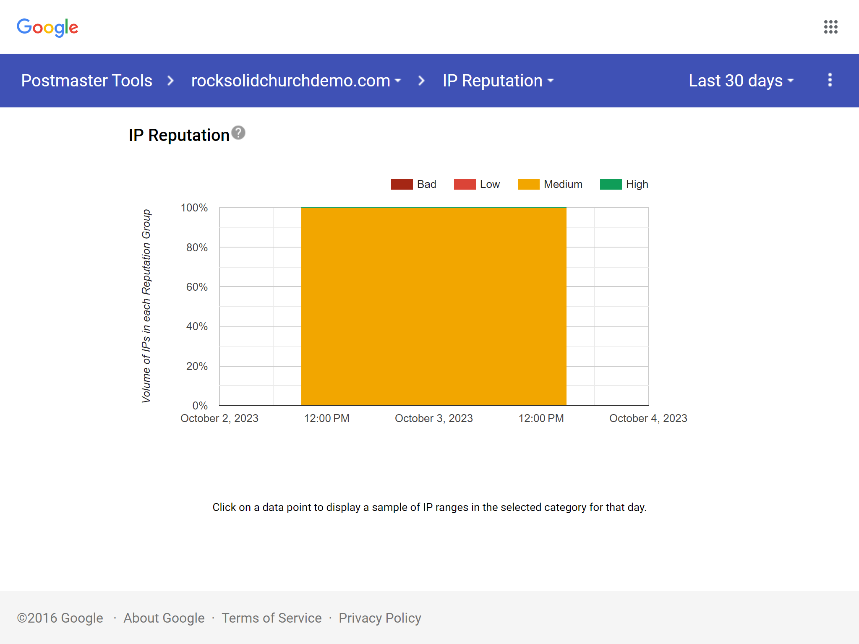Expand the rocksolidchurchdemo.com domain dropdown
The width and height of the screenshot is (859, 644).
click(x=296, y=81)
